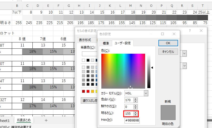Click the add new sheet plus icon

point(46,120)
